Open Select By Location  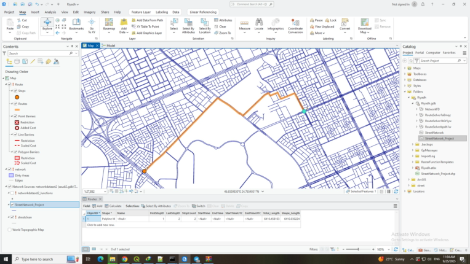(205, 25)
